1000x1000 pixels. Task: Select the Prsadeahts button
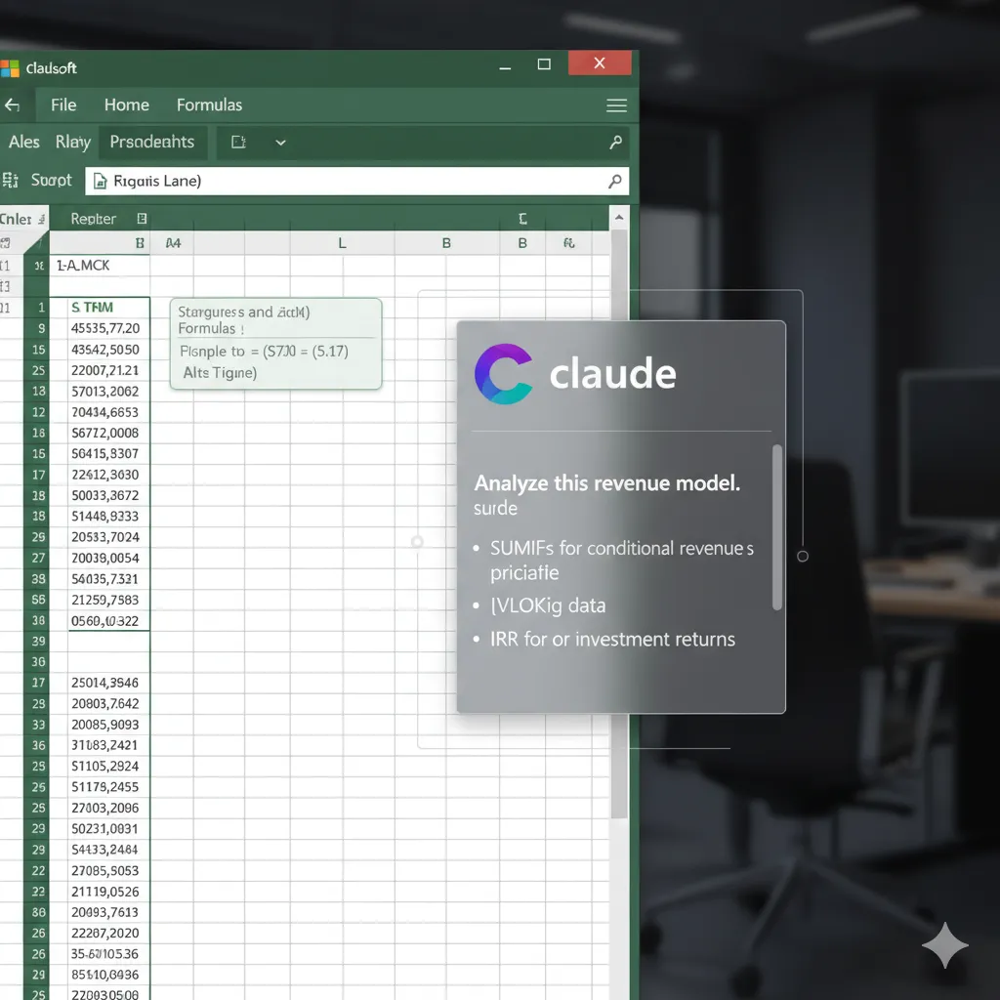click(152, 143)
